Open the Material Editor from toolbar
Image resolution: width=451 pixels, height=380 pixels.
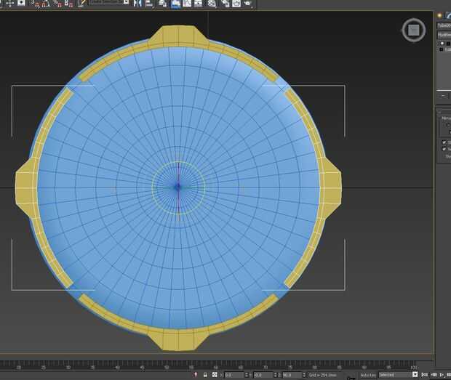tap(211, 4)
